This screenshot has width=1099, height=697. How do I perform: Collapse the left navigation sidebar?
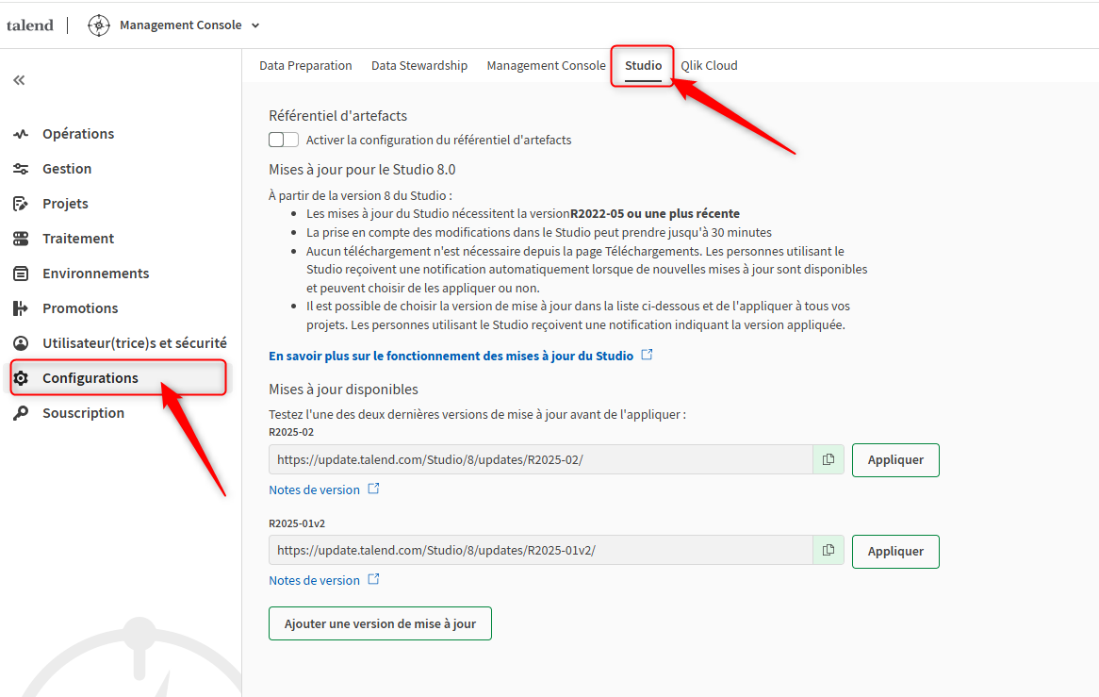[x=19, y=80]
